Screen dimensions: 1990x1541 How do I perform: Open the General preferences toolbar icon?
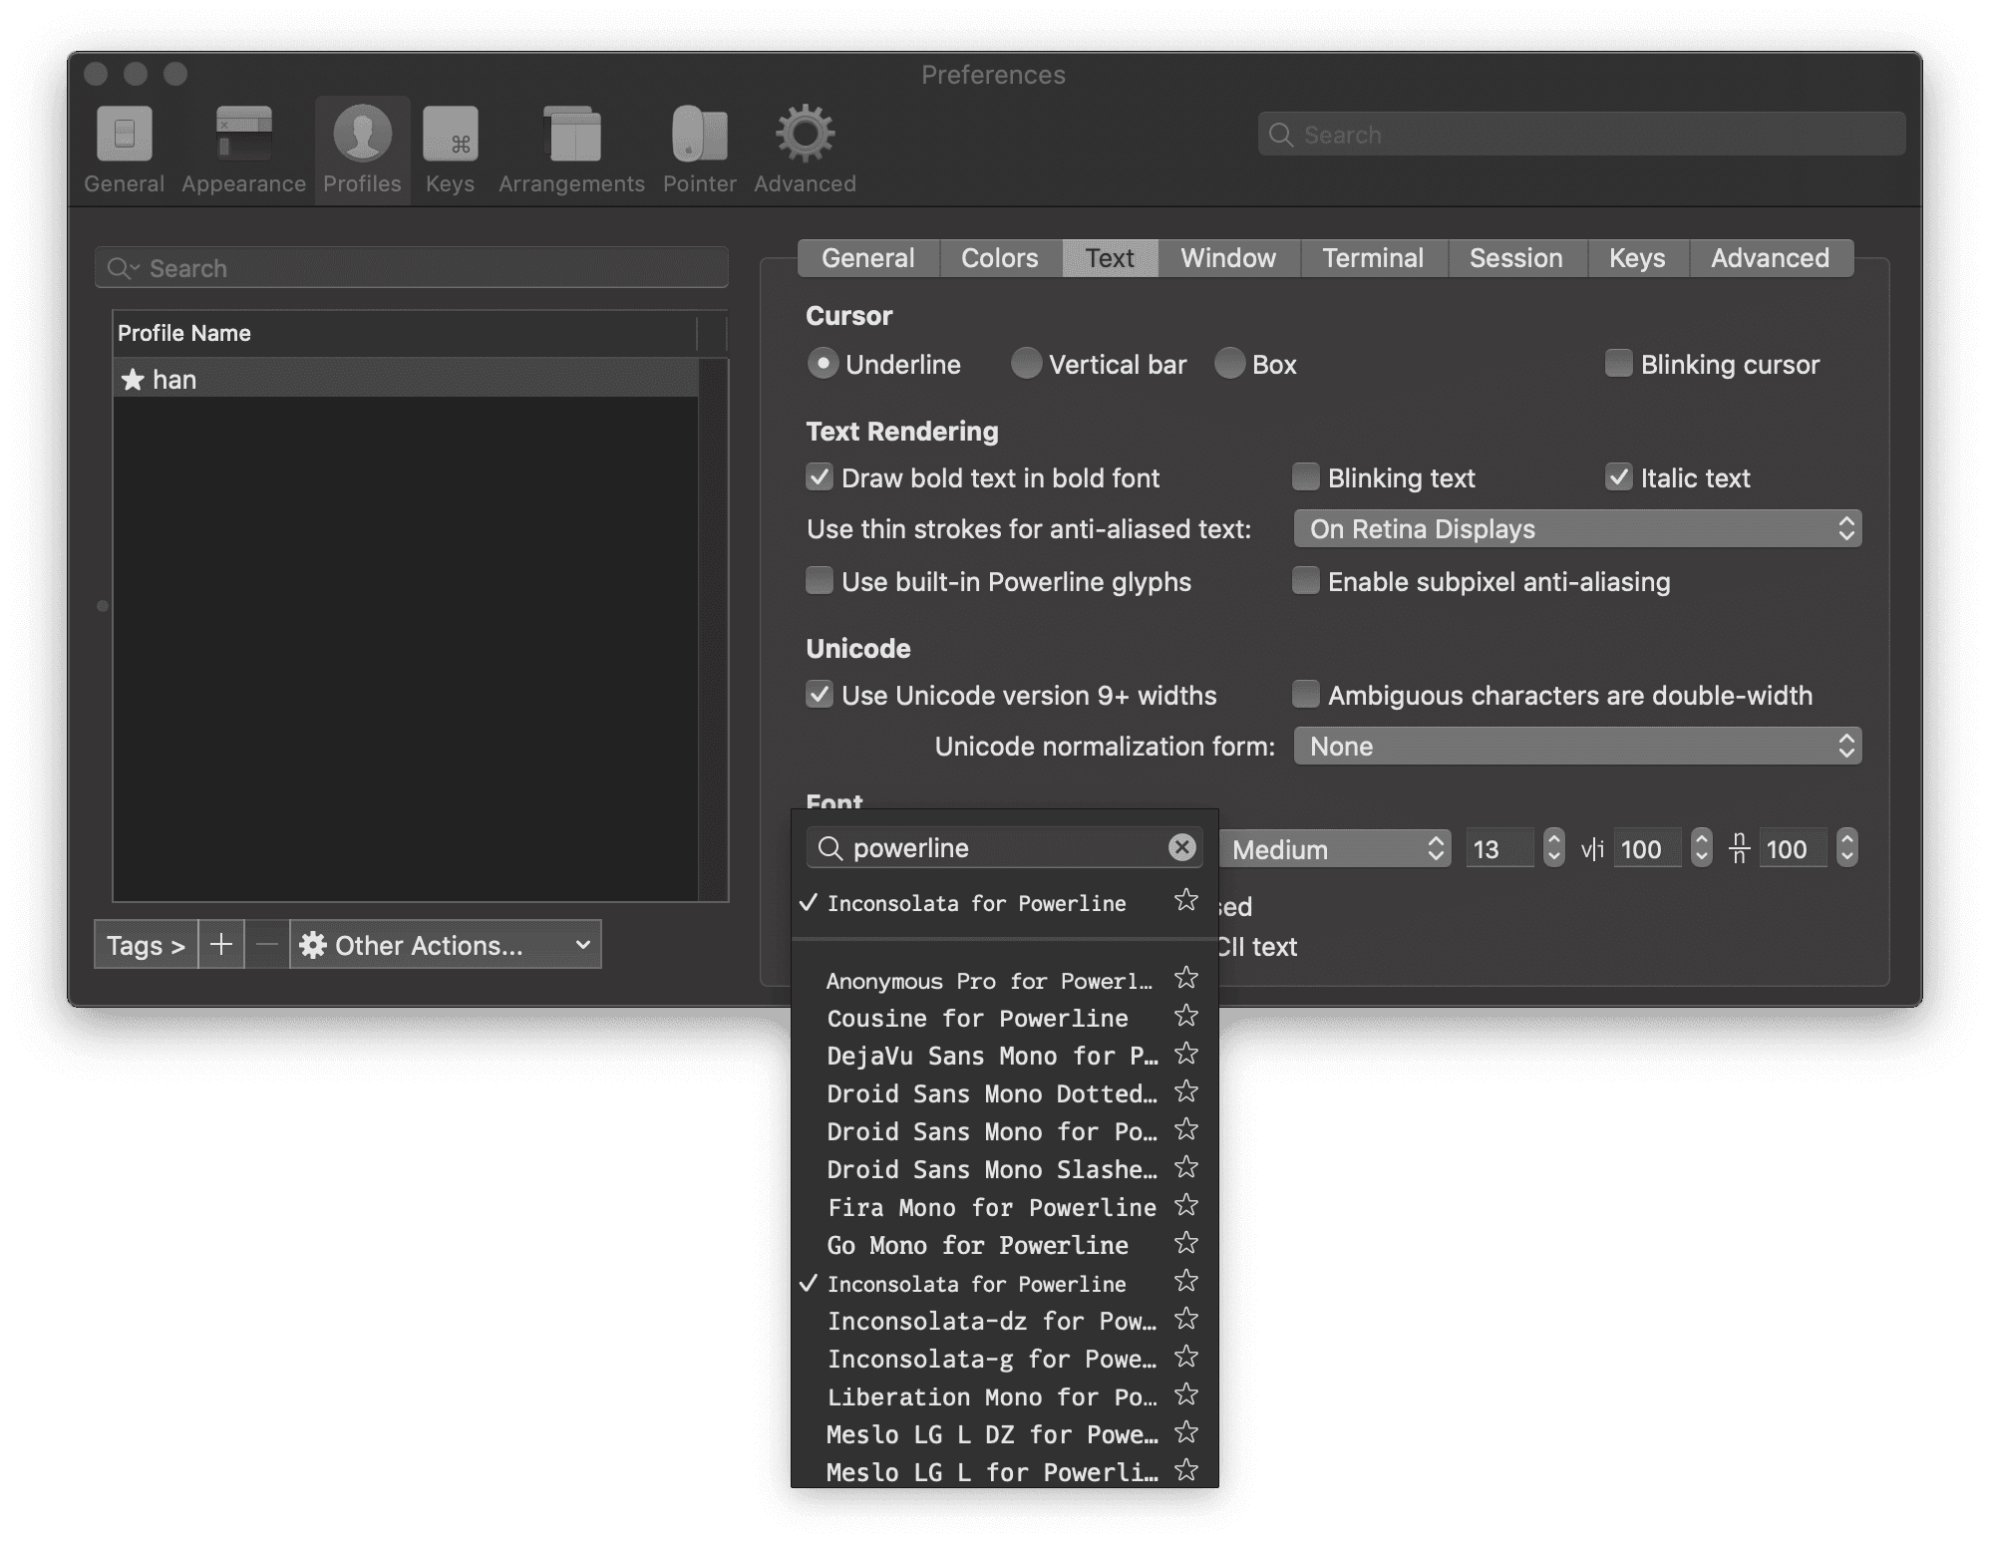pyautogui.click(x=124, y=150)
